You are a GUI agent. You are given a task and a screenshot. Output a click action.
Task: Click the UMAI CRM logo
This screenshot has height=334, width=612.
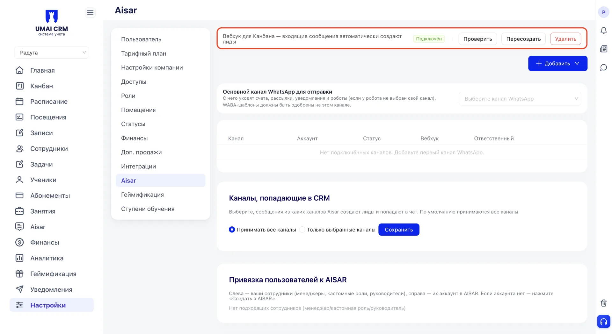pyautogui.click(x=51, y=23)
